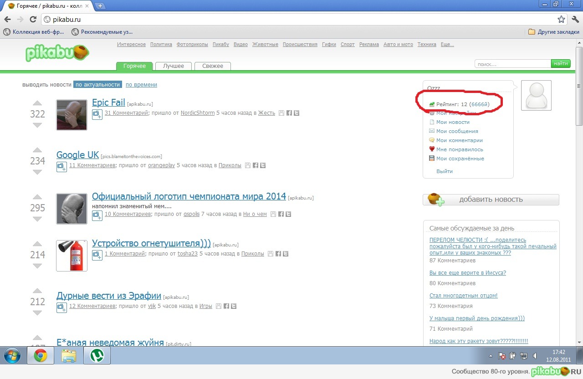The width and height of the screenshot is (583, 379).
Task: Switch to the Свежее tab
Action: [213, 66]
